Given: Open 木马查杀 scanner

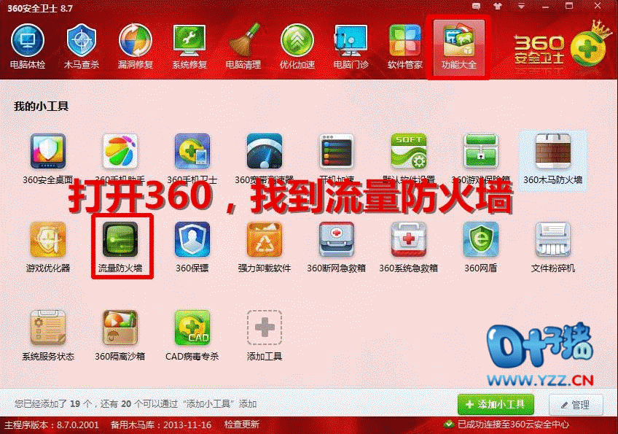Looking at the screenshot, I should tap(81, 47).
